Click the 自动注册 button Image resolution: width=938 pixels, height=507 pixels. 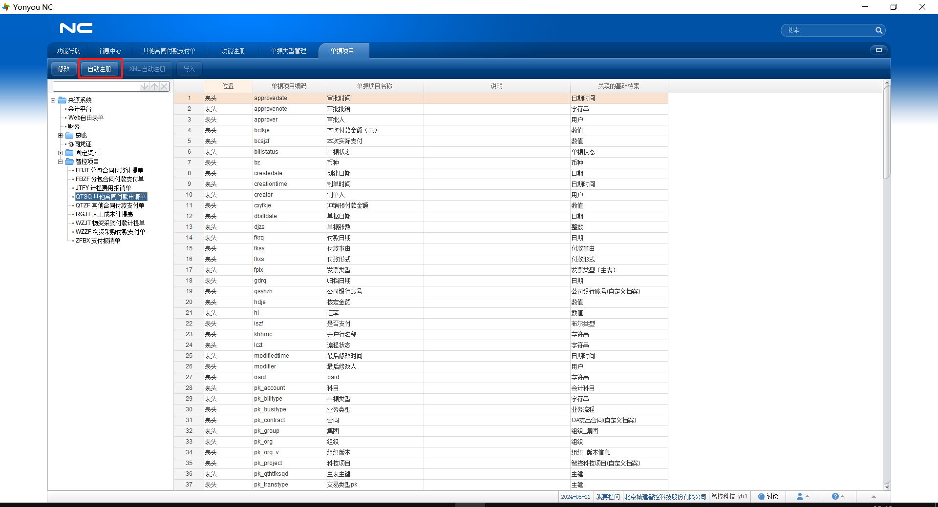(100, 69)
